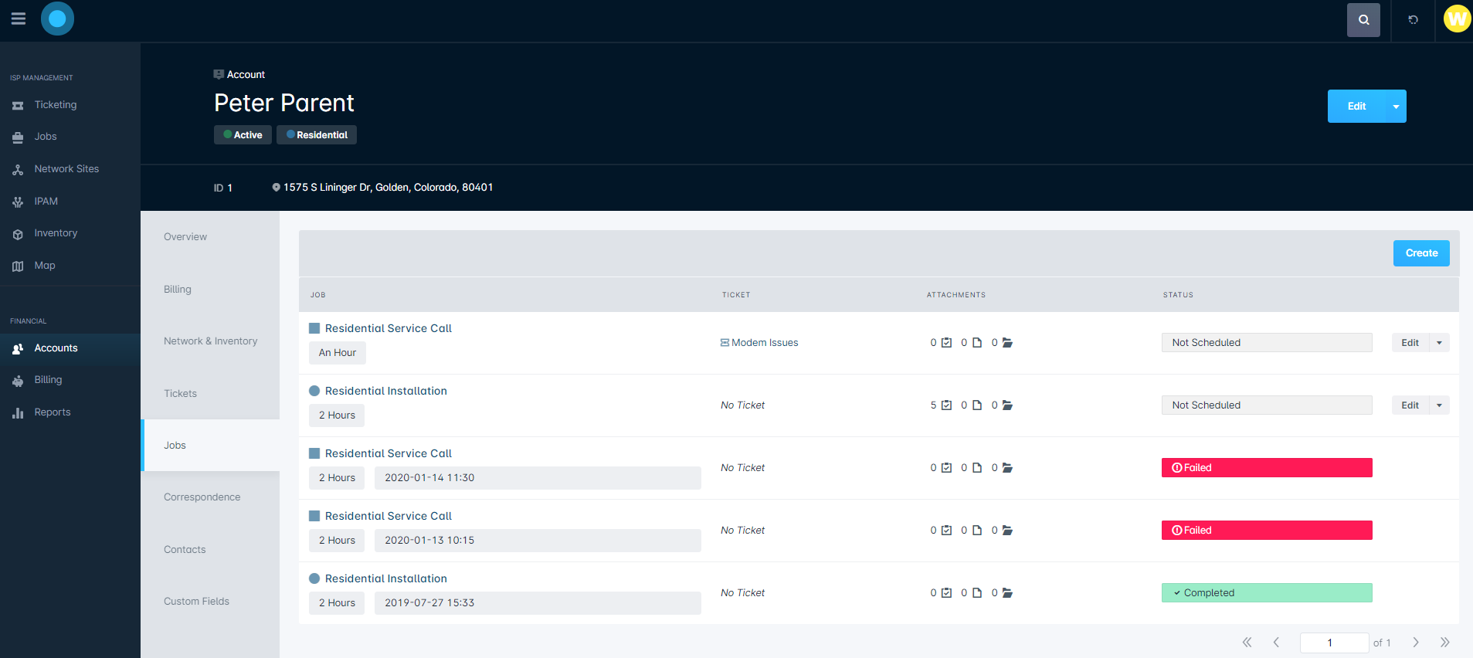Click the Inventory box sidebar icon
The height and width of the screenshot is (658, 1473).
coord(18,234)
